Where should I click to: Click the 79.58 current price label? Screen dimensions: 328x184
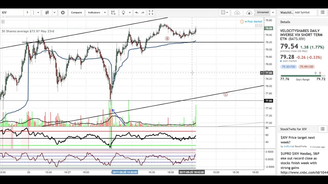click(x=269, y=28)
